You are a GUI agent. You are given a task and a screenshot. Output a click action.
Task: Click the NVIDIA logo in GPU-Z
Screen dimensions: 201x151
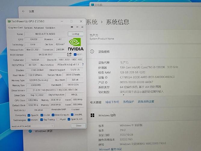pyautogui.click(x=76, y=44)
